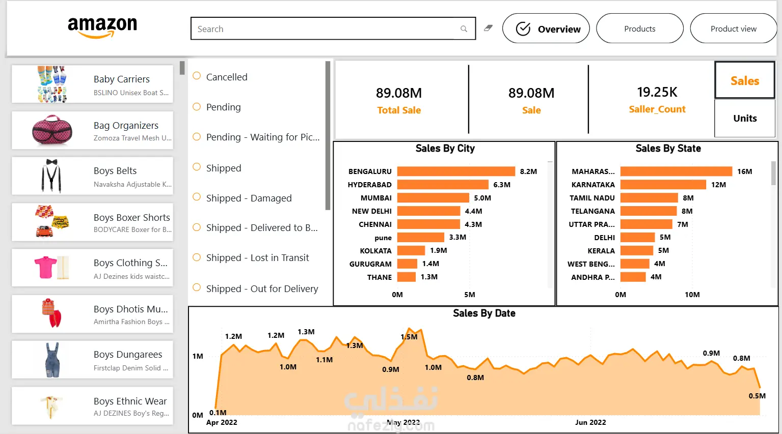Click the HYDERABAD sales bar
Screen dimensions: 782x434
(443, 185)
